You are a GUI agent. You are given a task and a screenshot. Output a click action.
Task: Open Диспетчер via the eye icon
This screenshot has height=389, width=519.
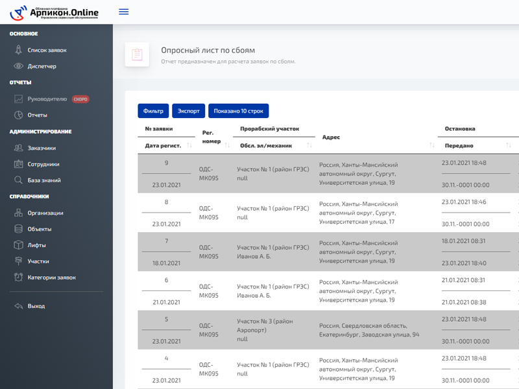(19, 66)
